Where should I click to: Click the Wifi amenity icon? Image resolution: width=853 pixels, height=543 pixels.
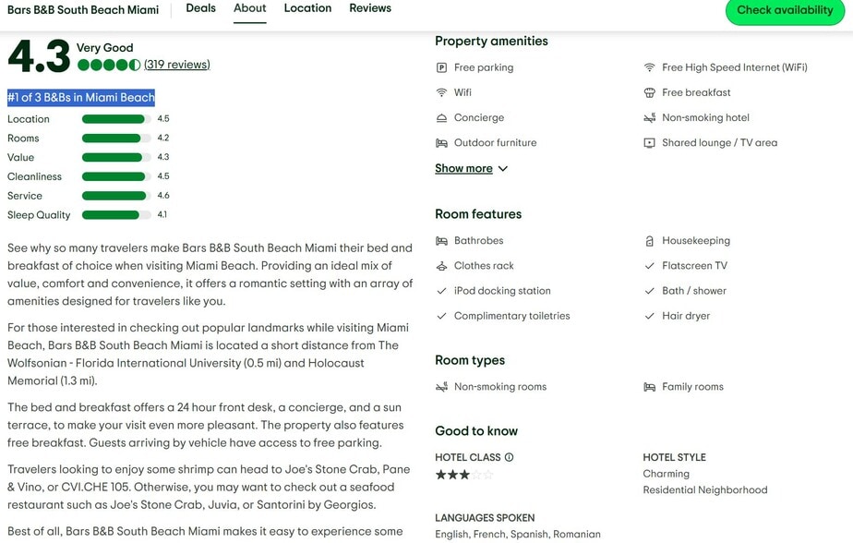pyautogui.click(x=441, y=92)
